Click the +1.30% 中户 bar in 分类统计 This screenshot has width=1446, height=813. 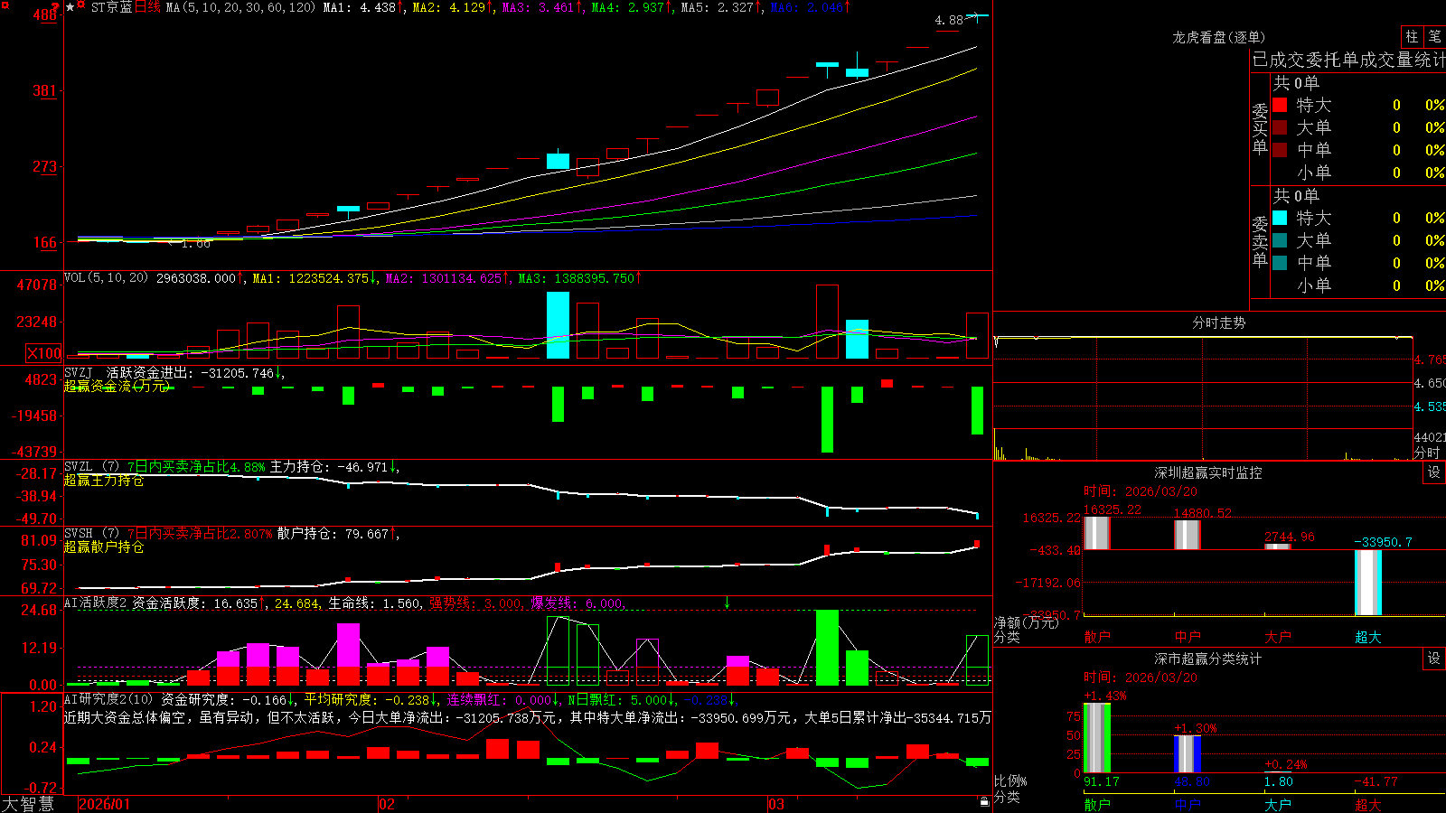(1188, 753)
